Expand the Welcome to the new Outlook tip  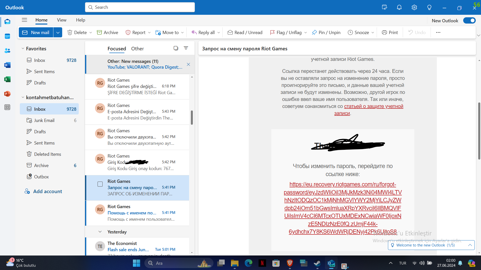(x=470, y=245)
